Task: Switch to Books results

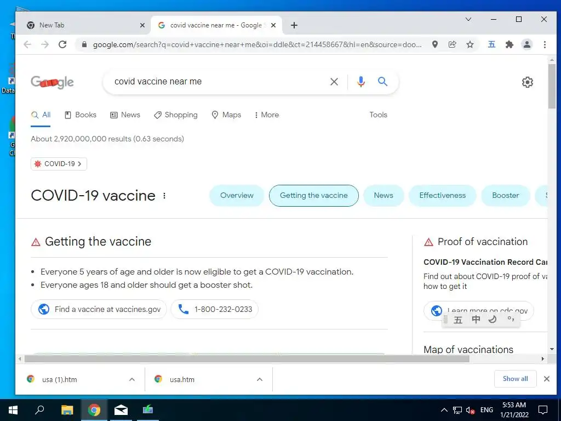Action: click(x=81, y=115)
